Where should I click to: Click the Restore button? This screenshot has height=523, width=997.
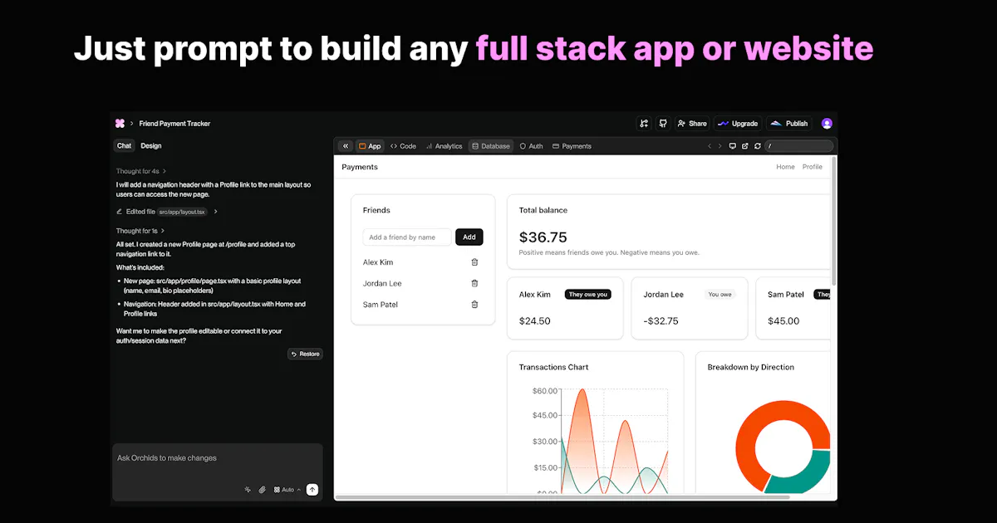305,354
